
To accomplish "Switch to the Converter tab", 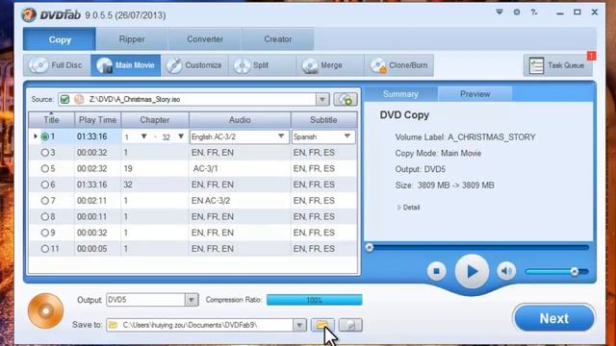I will coord(205,39).
